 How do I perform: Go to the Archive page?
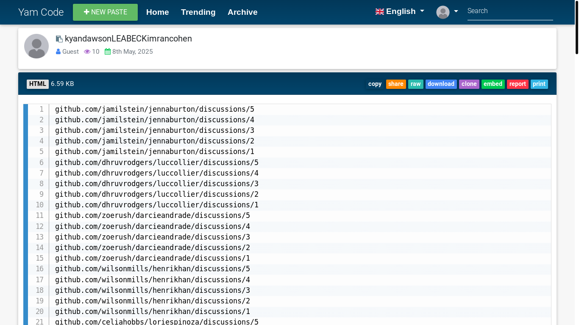click(242, 12)
